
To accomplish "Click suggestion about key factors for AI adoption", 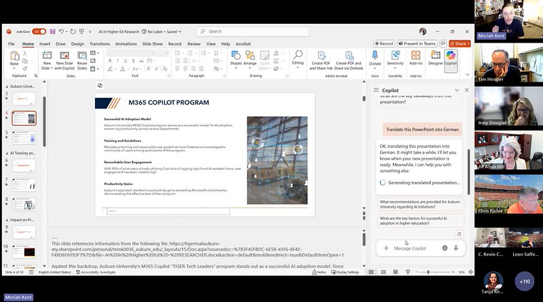I will (x=420, y=221).
